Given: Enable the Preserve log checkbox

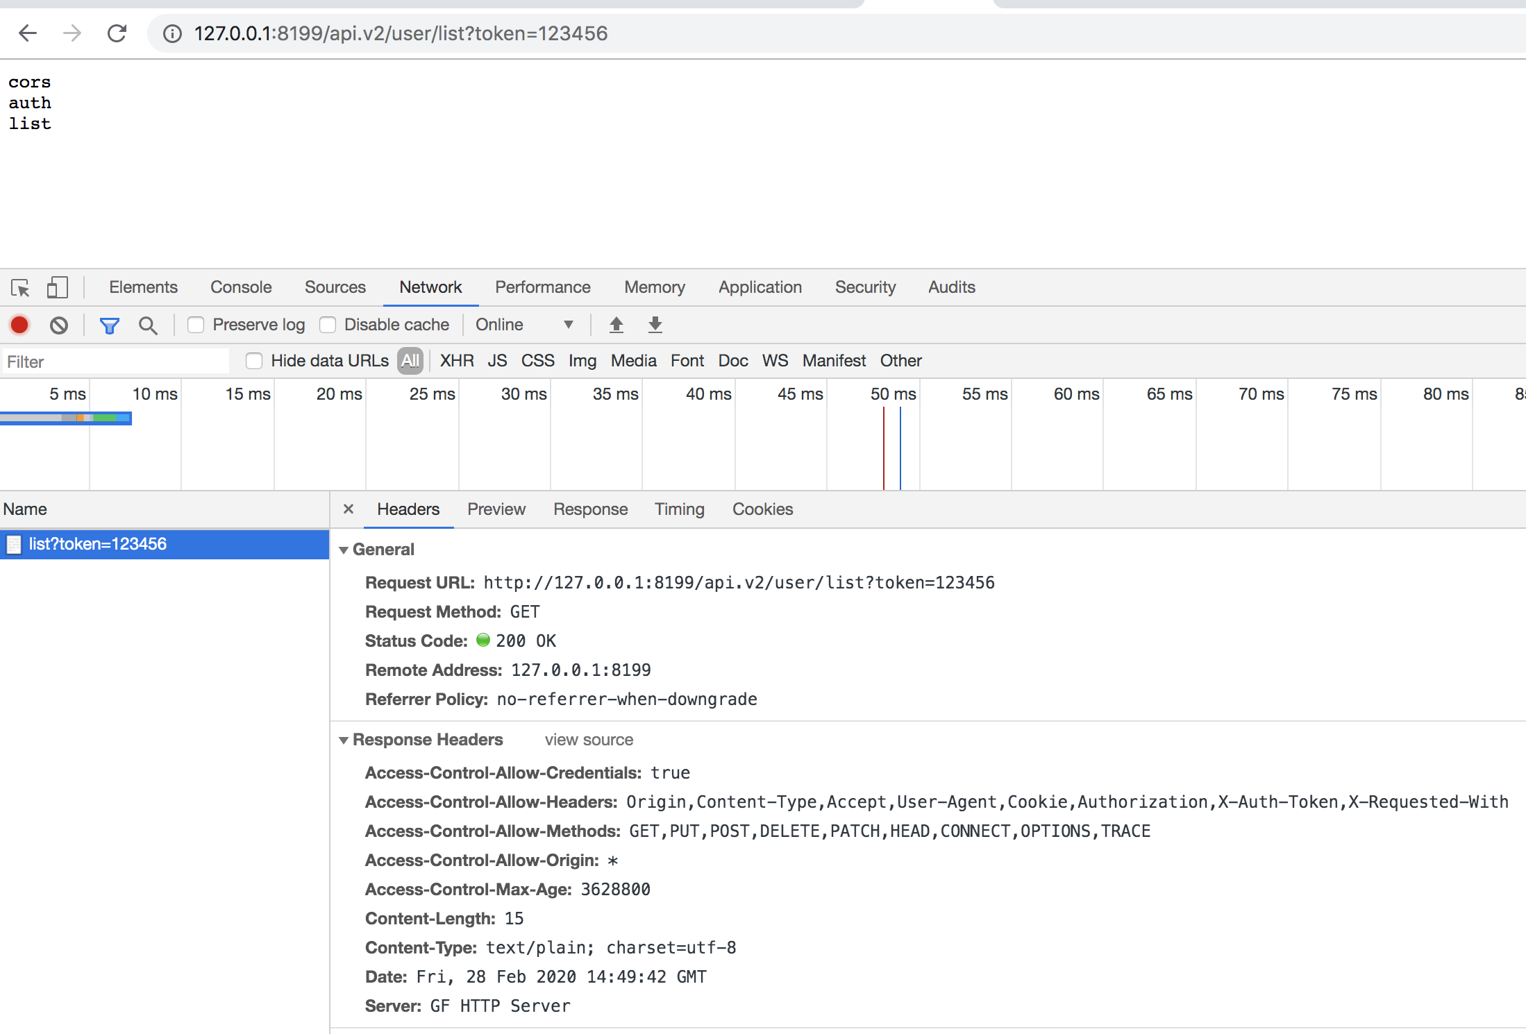Looking at the screenshot, I should [196, 325].
